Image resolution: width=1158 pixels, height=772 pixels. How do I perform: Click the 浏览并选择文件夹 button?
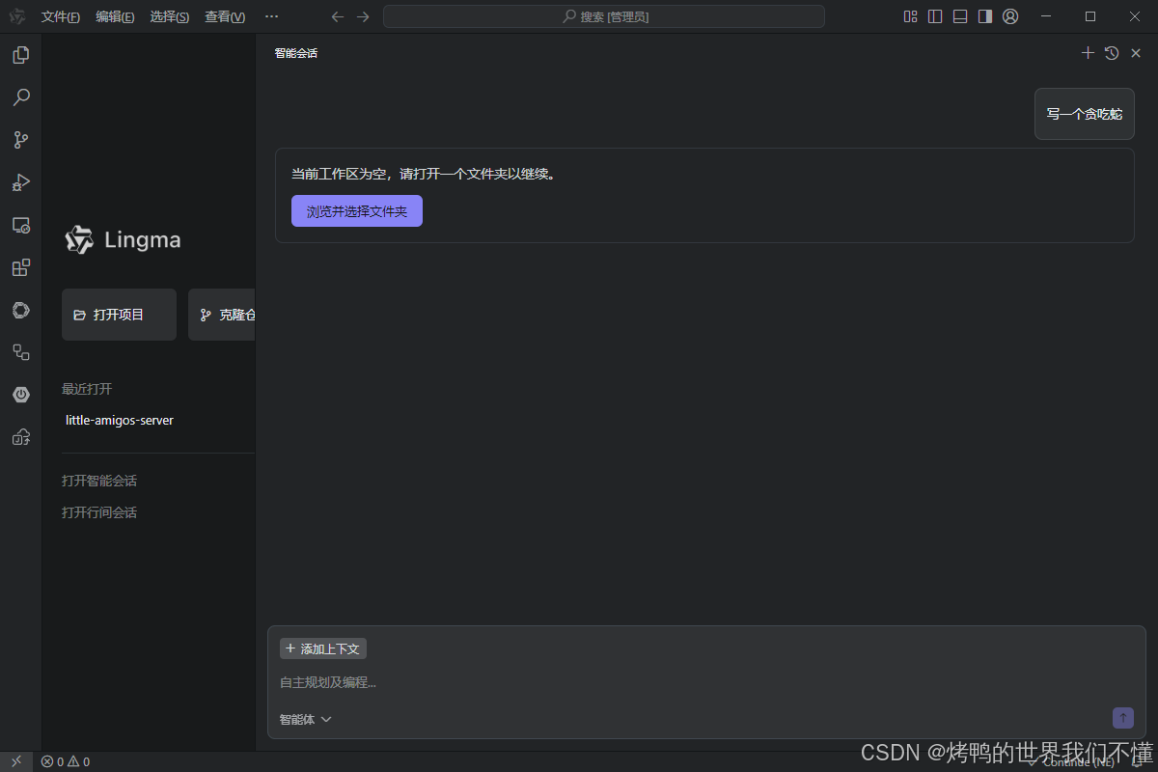pyautogui.click(x=357, y=211)
